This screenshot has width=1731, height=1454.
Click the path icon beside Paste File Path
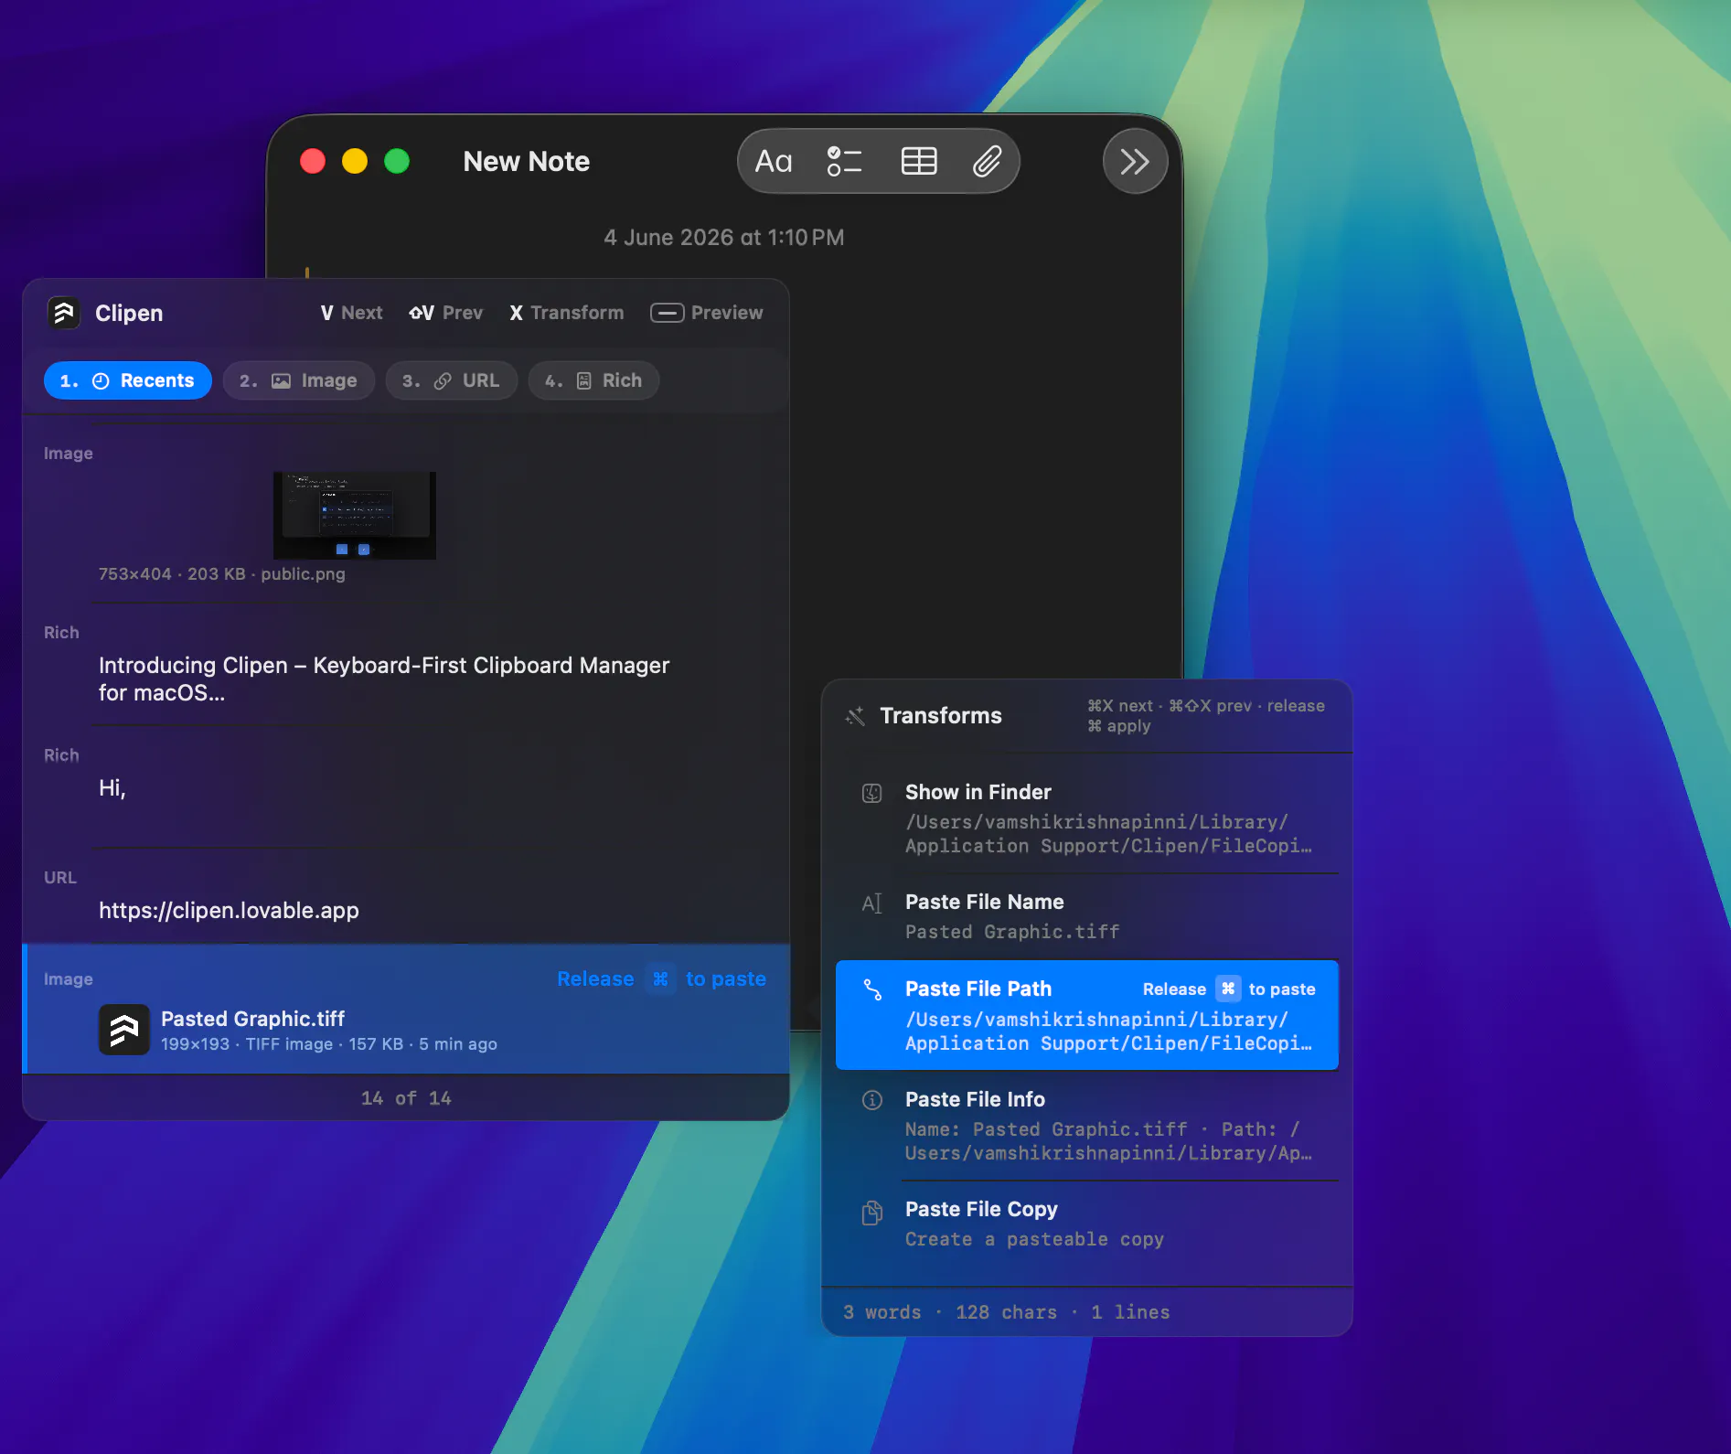pyautogui.click(x=872, y=989)
